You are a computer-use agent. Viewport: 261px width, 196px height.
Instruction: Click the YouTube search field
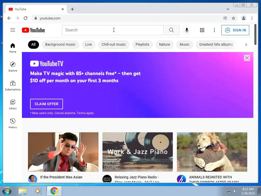pyautogui.click(x=113, y=30)
